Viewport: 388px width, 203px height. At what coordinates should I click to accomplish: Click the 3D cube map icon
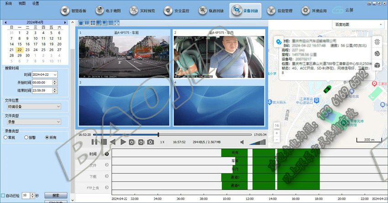tap(377, 65)
